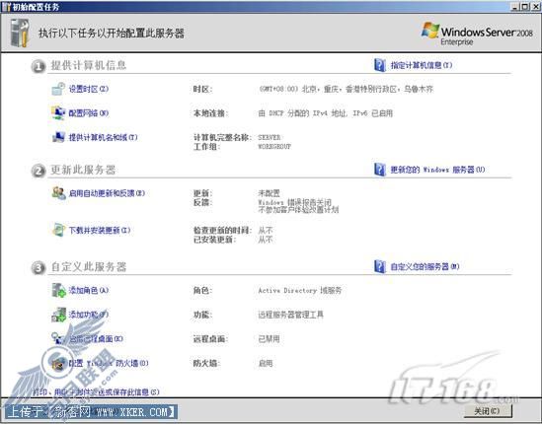Click the role value Active Directory 域服务
542x424 pixels.
point(300,290)
